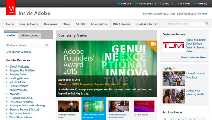Image resolution: width=212 pixels, height=120 pixels.
Task: Click the Collaboration people icon
Action: click(x=137, y=3)
